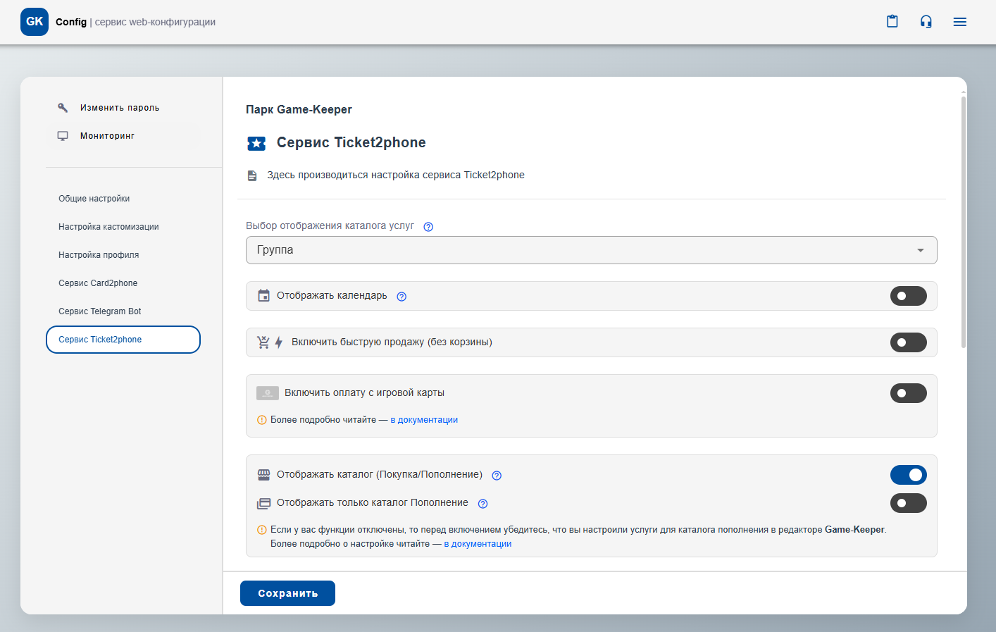Open help icon next to Отображать каталог (Покупка/Пополнение)

(497, 476)
